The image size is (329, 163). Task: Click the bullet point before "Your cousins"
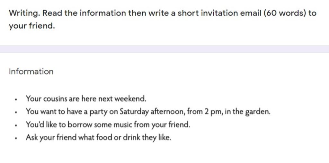[x=16, y=99]
